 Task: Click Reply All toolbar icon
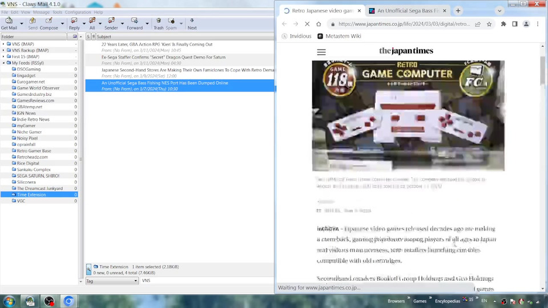[92, 23]
